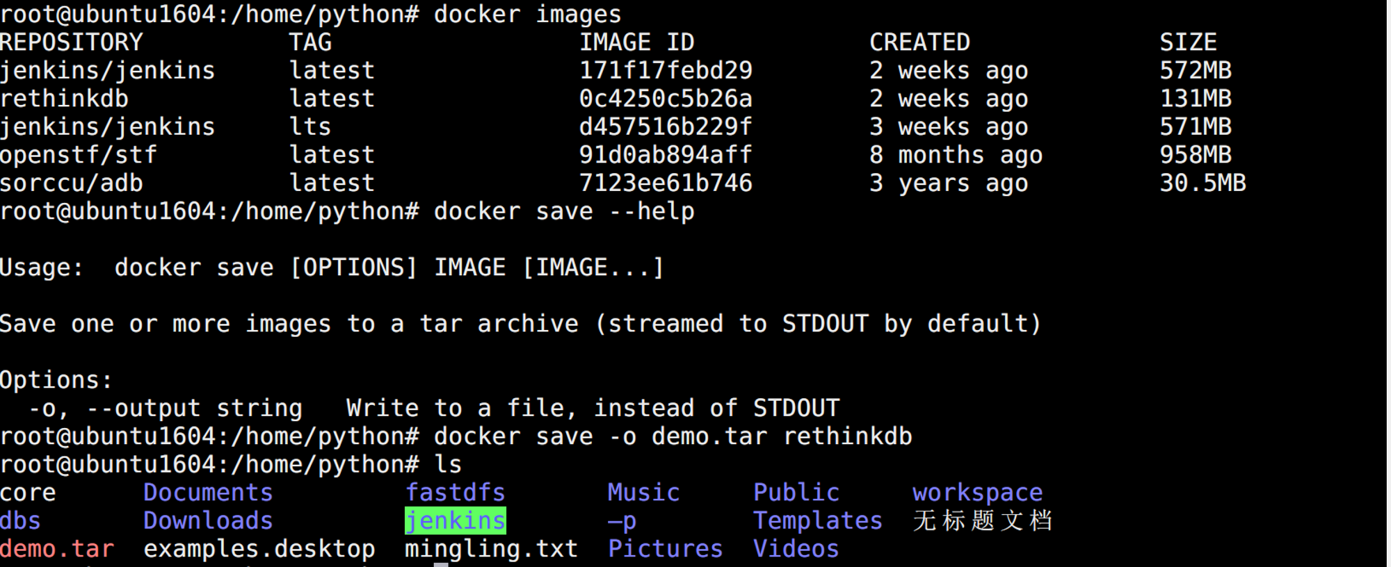Screen dimensions: 1391x567
Task: Click the demo.tar file name
Action: pyautogui.click(x=57, y=549)
